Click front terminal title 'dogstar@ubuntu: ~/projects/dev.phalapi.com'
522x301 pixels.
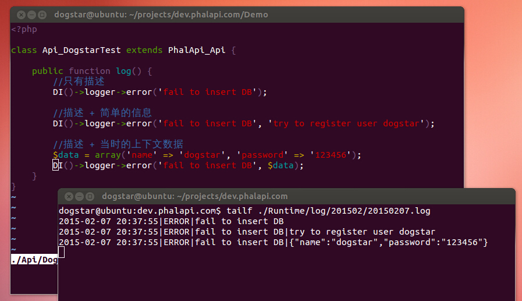pyautogui.click(x=195, y=196)
